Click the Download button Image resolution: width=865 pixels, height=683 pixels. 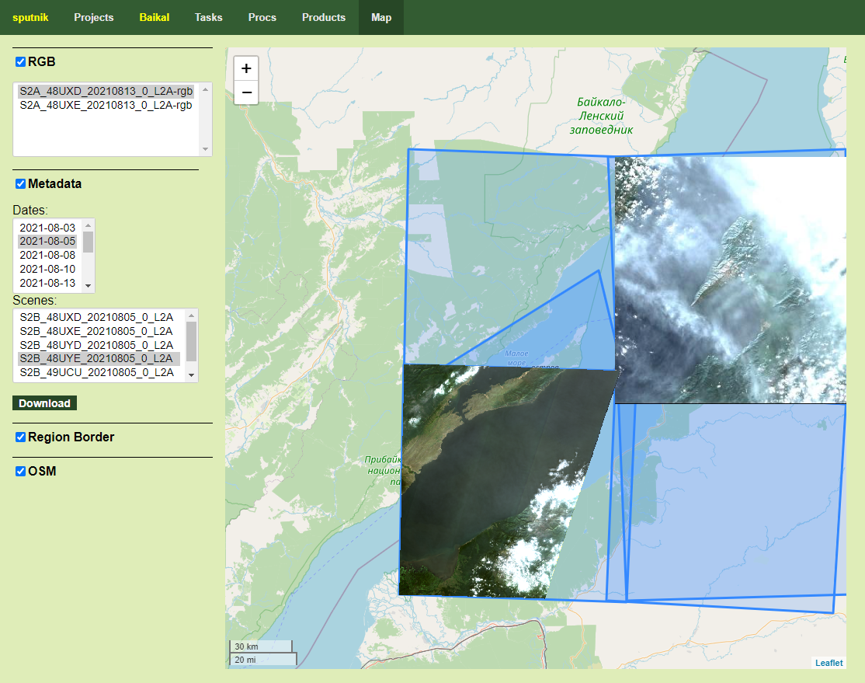coord(44,403)
